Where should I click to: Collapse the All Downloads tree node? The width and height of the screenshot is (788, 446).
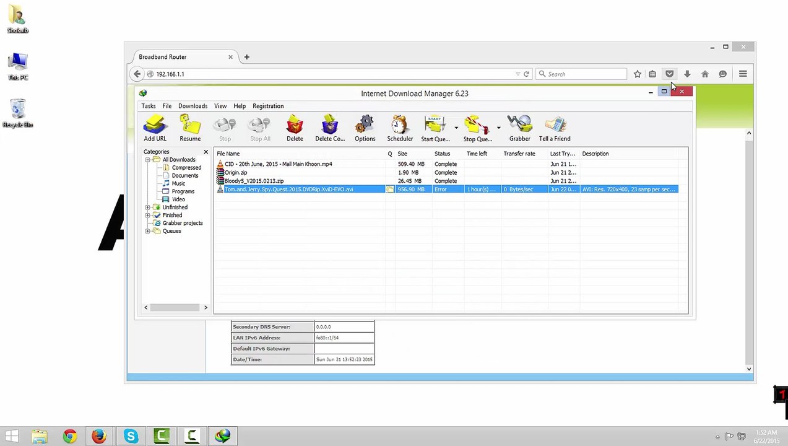coord(148,160)
